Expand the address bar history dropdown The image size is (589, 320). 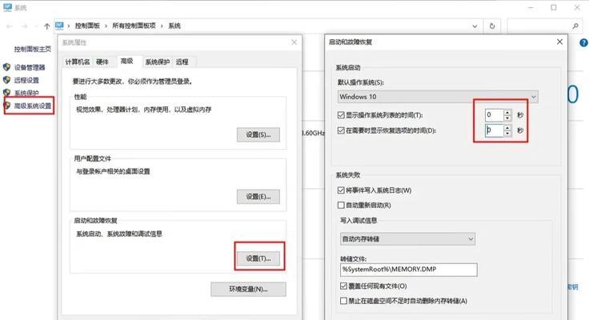[475, 26]
